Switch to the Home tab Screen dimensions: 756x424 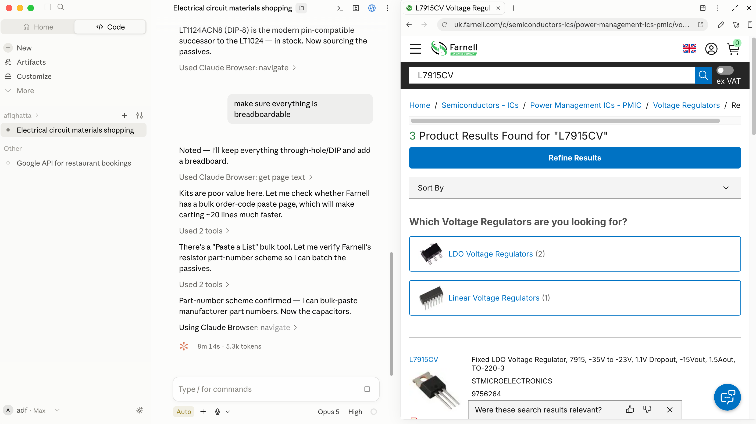click(38, 27)
